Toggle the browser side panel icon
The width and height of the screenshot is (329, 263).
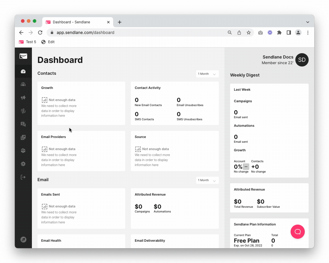tap(289, 33)
